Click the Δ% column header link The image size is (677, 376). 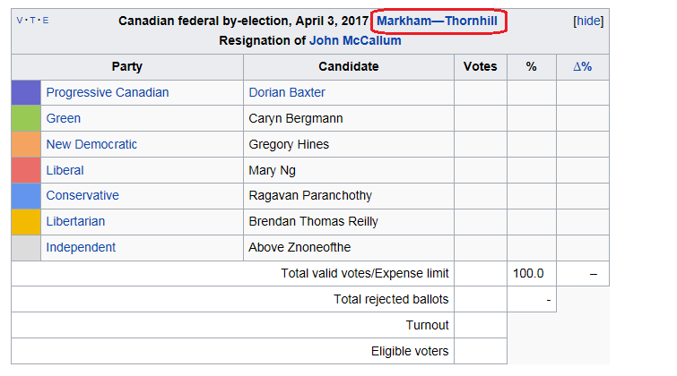tap(582, 66)
